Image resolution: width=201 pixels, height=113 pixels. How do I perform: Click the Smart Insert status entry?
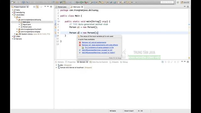coord(129,111)
